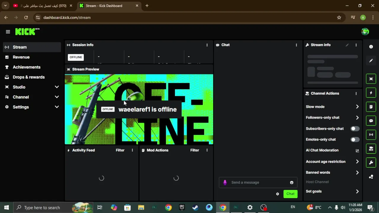Click the pencil icon in right rail
Image resolution: width=379 pixels, height=213 pixels.
coord(371,61)
